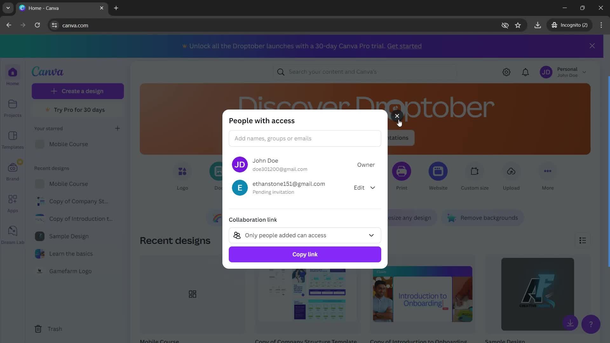Expand the Collaboration link access dropdown
The width and height of the screenshot is (610, 343).
(305, 235)
